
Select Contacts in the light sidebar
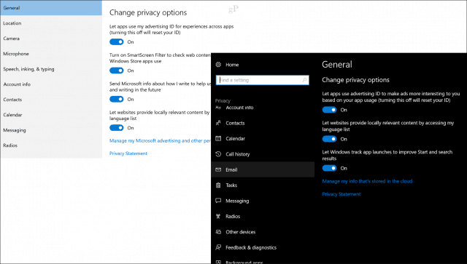tap(51, 100)
